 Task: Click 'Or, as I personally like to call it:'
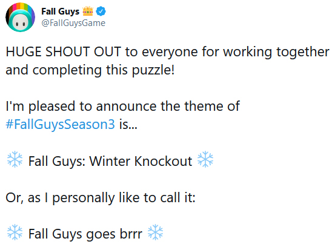(101, 198)
